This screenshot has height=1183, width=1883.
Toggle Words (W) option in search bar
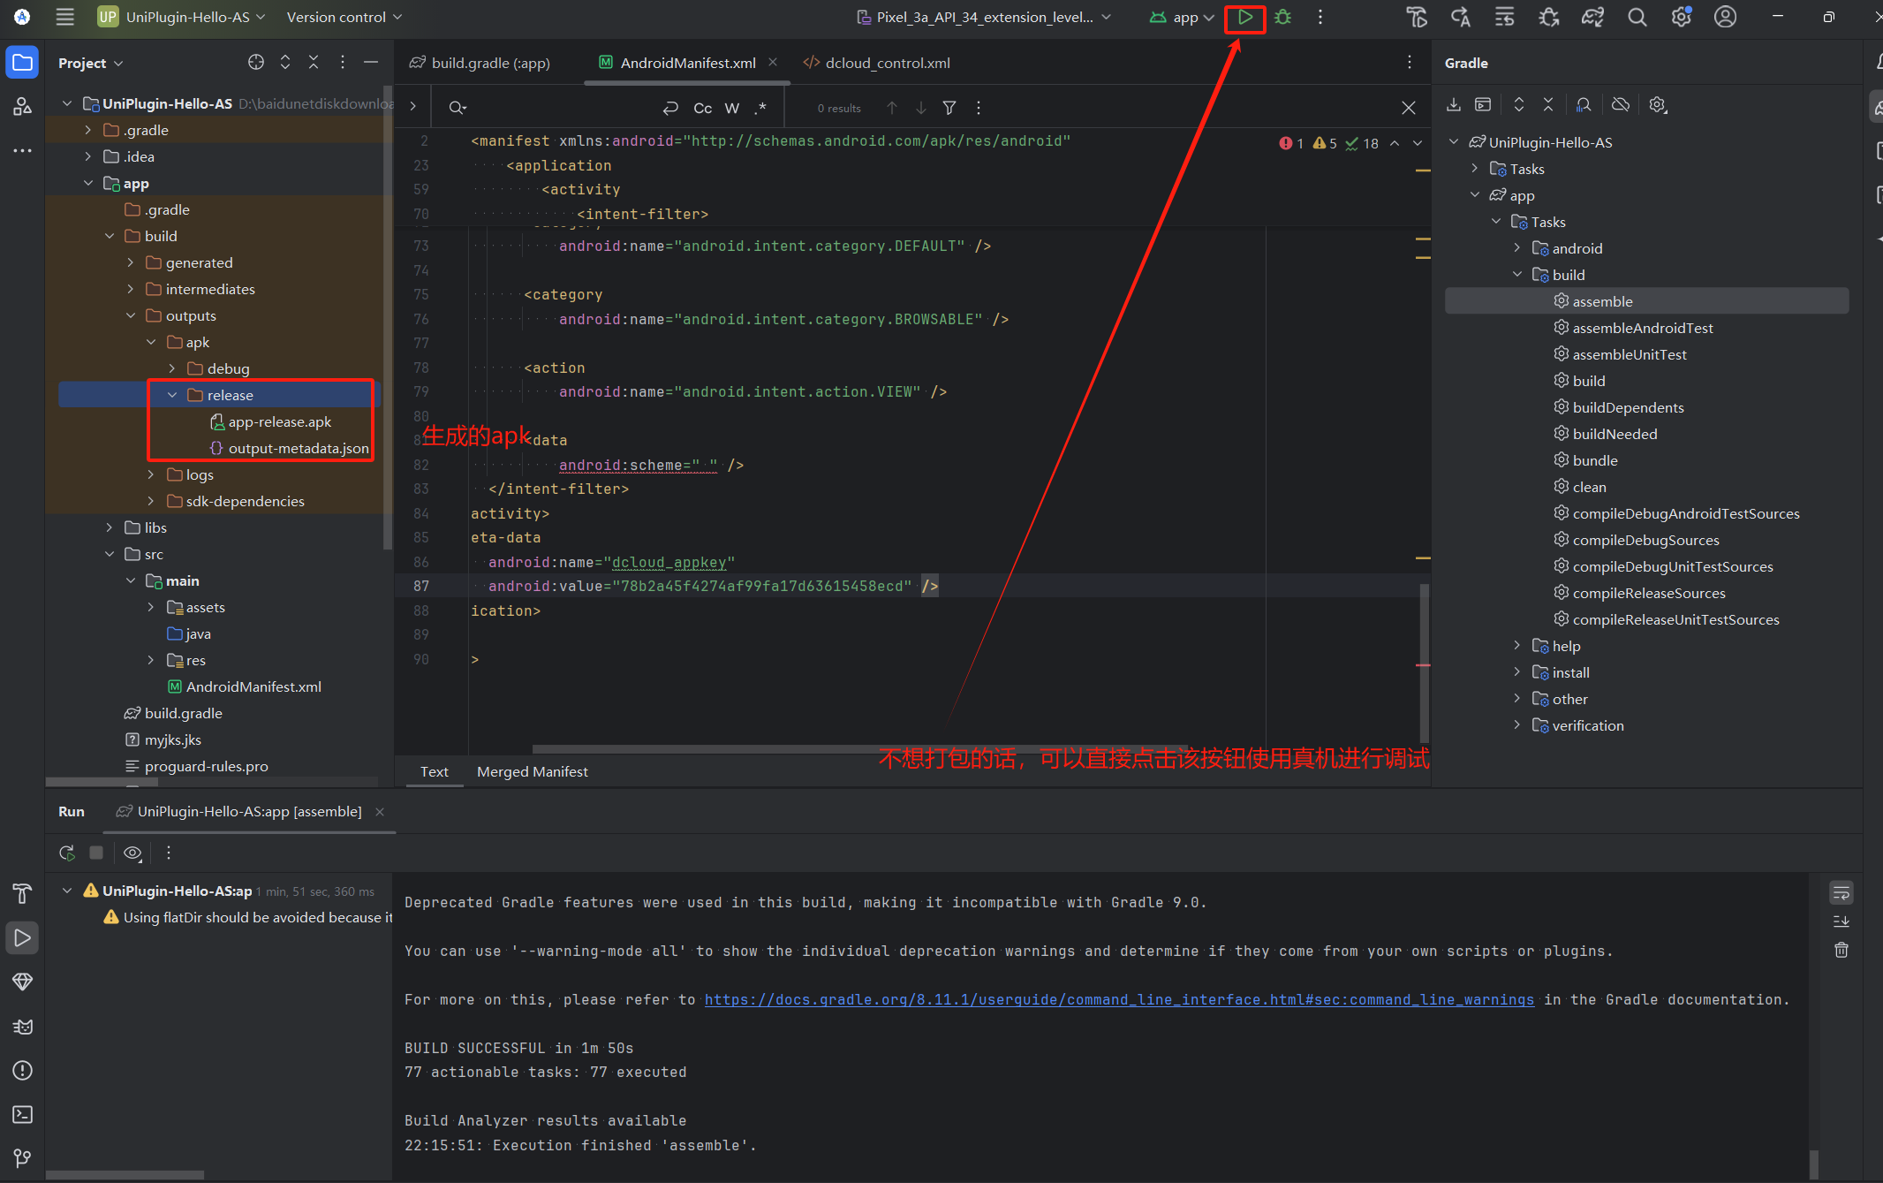732,108
